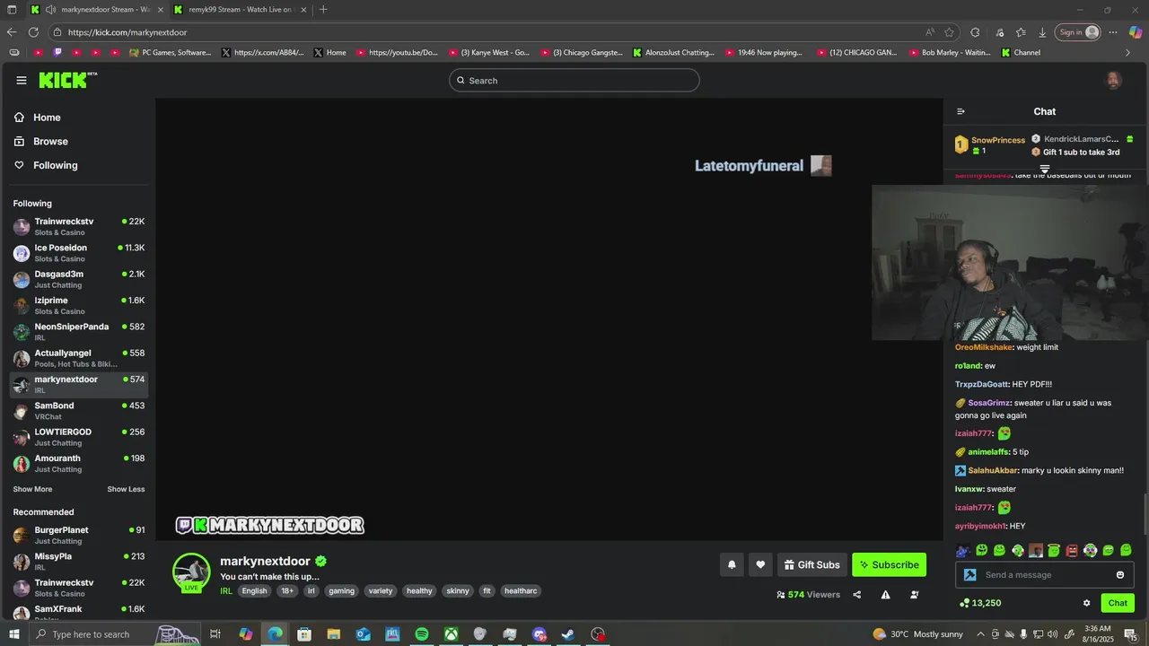Click the Subscribe button
Image resolution: width=1149 pixels, height=646 pixels.
889,564
